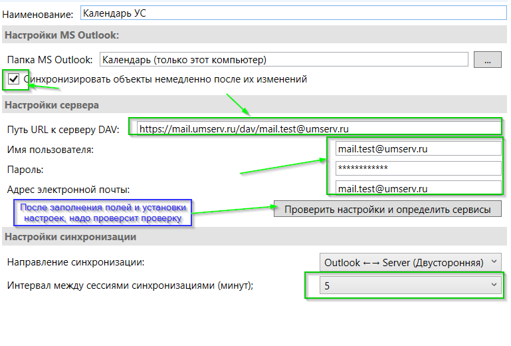Click the 'Синхронизировать объекты немедленно' checkbox label

pyautogui.click(x=165, y=79)
